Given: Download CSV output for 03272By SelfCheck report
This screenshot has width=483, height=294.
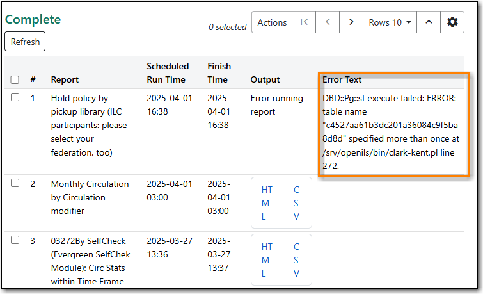Looking at the screenshot, I should pos(296,260).
